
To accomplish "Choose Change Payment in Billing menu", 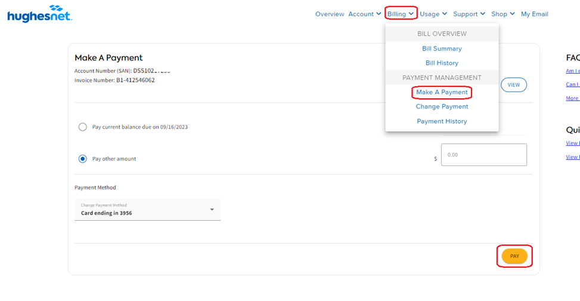I will tap(442, 106).
